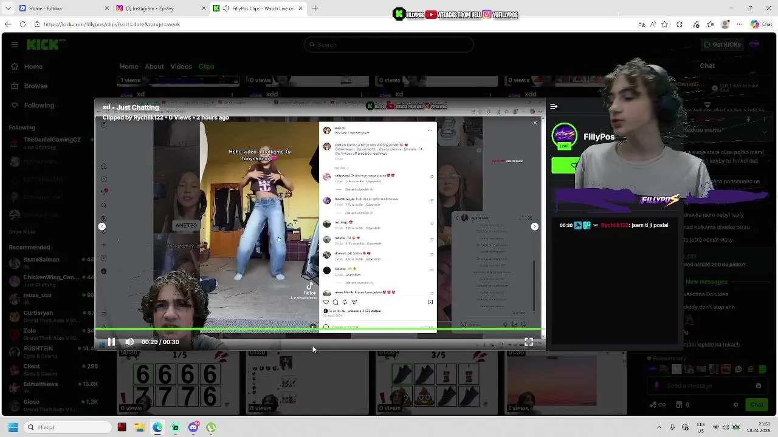Collapse the clip chat side panel
This screenshot has width=778, height=437.
tap(554, 106)
